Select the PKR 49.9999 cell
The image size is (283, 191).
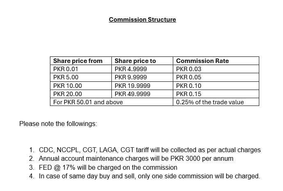[132, 94]
